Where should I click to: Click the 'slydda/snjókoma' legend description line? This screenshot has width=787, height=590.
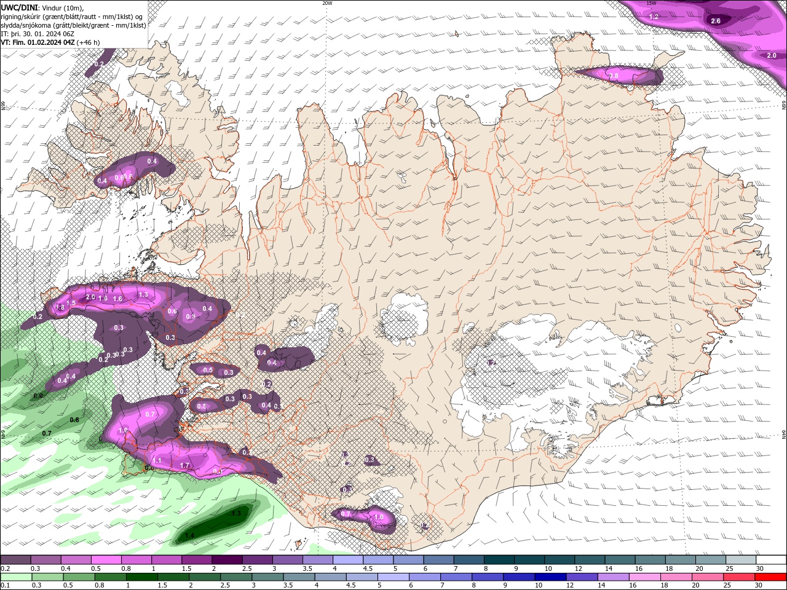74,25
